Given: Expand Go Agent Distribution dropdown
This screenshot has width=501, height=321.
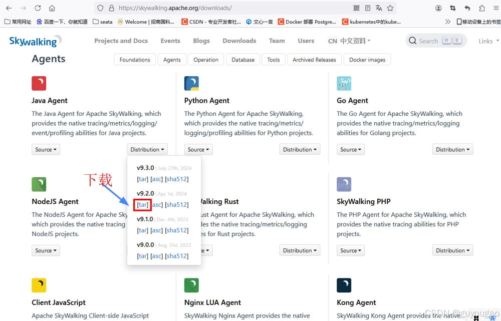Looking at the screenshot, I should 453,149.
